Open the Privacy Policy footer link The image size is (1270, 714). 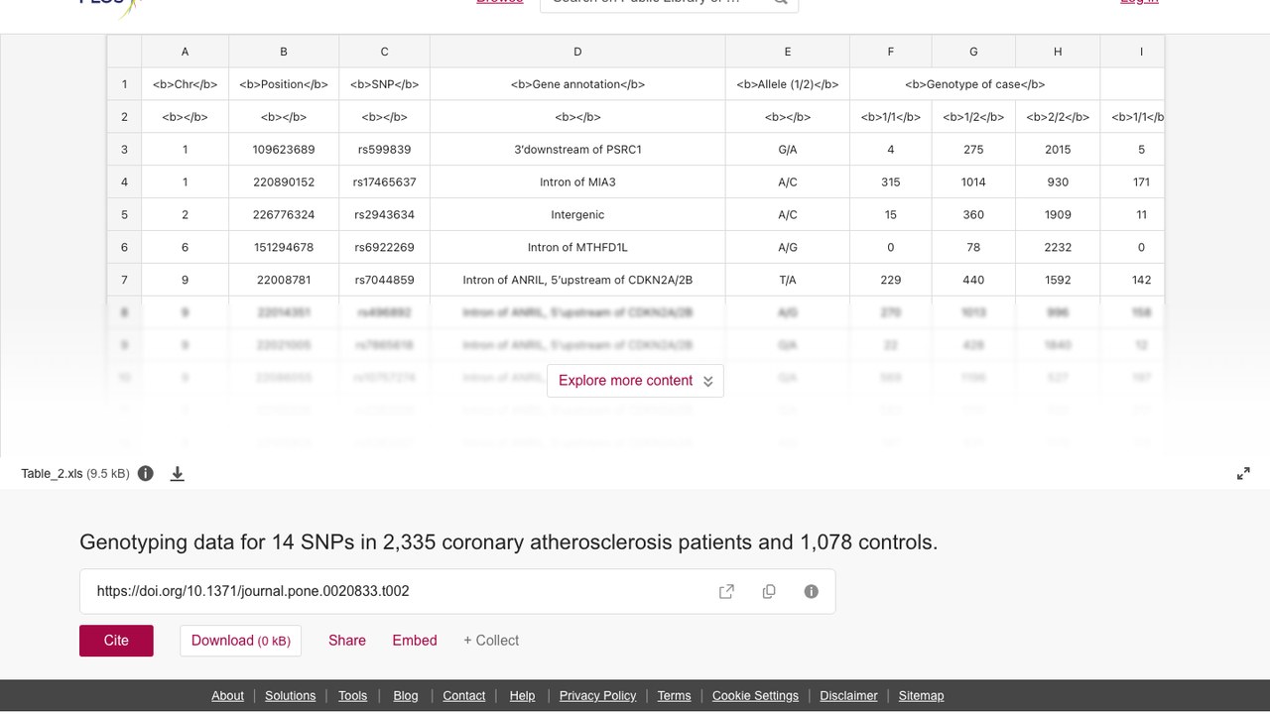click(597, 696)
